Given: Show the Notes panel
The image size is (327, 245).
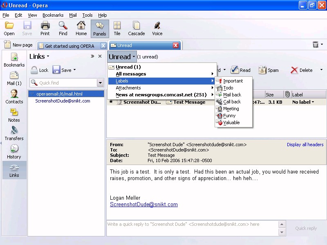Looking at the screenshot, I should (14, 115).
